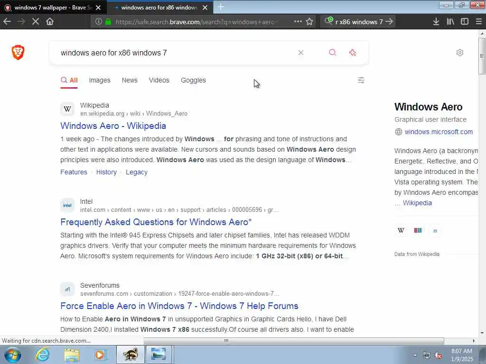Viewport: 486px width, 364px height.
Task: Clear the search query with X icon
Action: [x=300, y=53]
